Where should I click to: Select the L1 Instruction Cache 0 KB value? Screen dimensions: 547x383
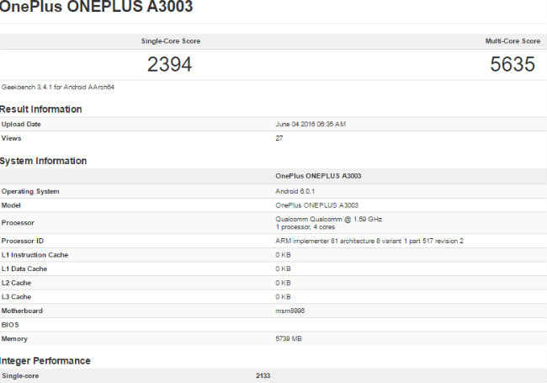pos(283,255)
